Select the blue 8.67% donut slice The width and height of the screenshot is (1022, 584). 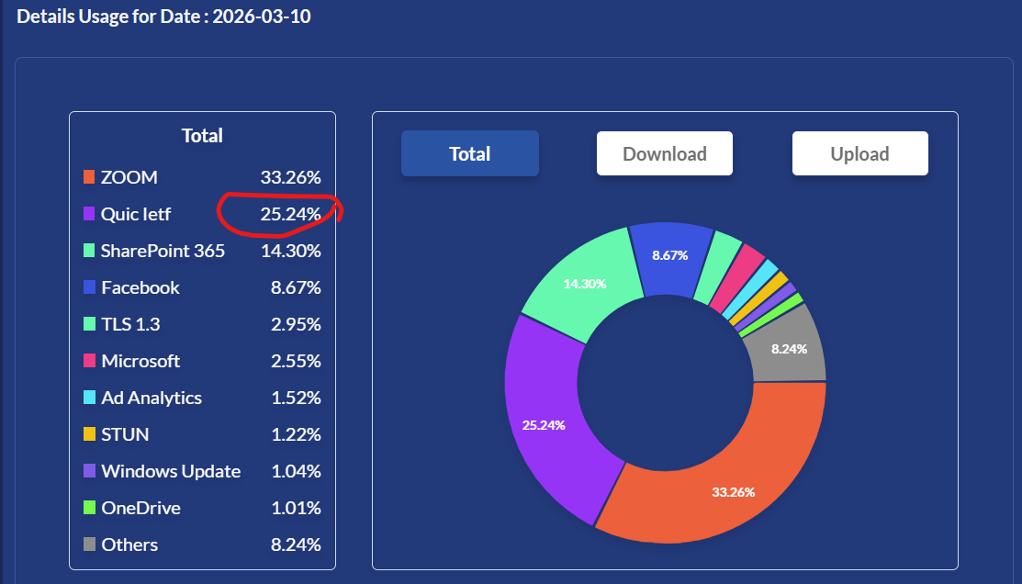[x=670, y=257]
